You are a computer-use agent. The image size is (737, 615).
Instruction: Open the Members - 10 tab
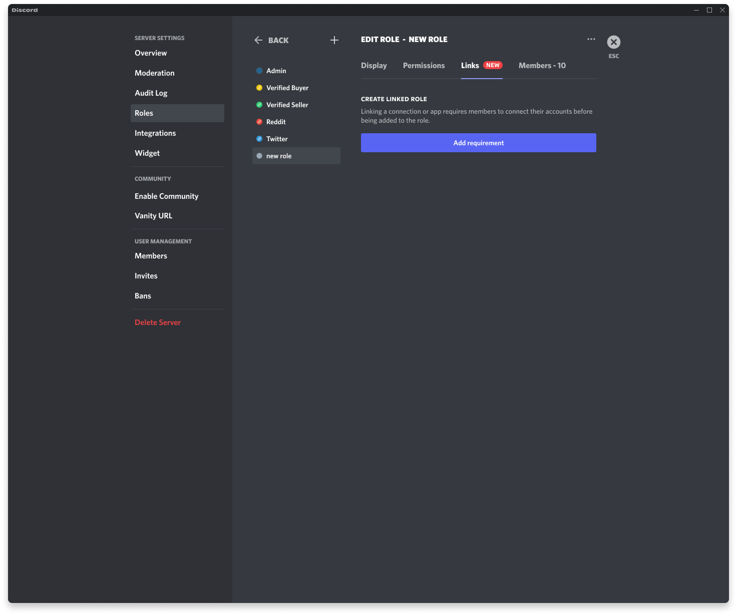pyautogui.click(x=542, y=65)
